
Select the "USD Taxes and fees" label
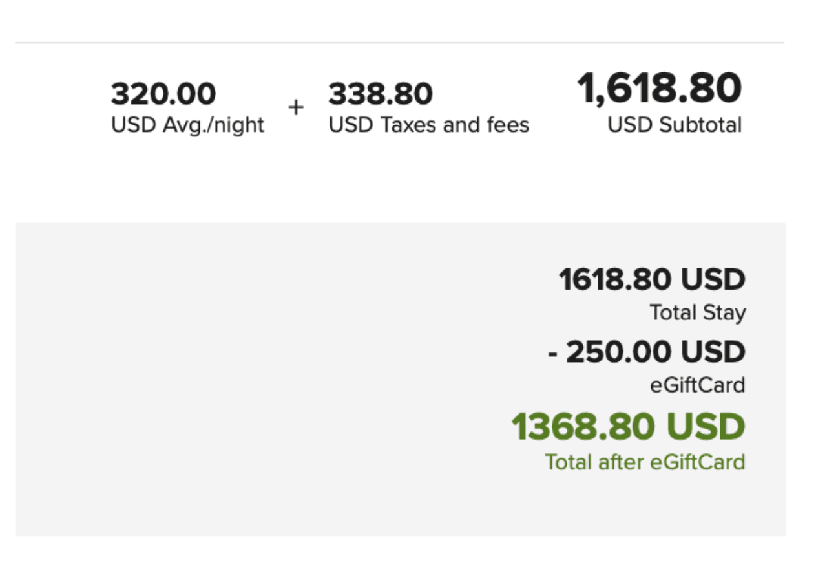(428, 125)
